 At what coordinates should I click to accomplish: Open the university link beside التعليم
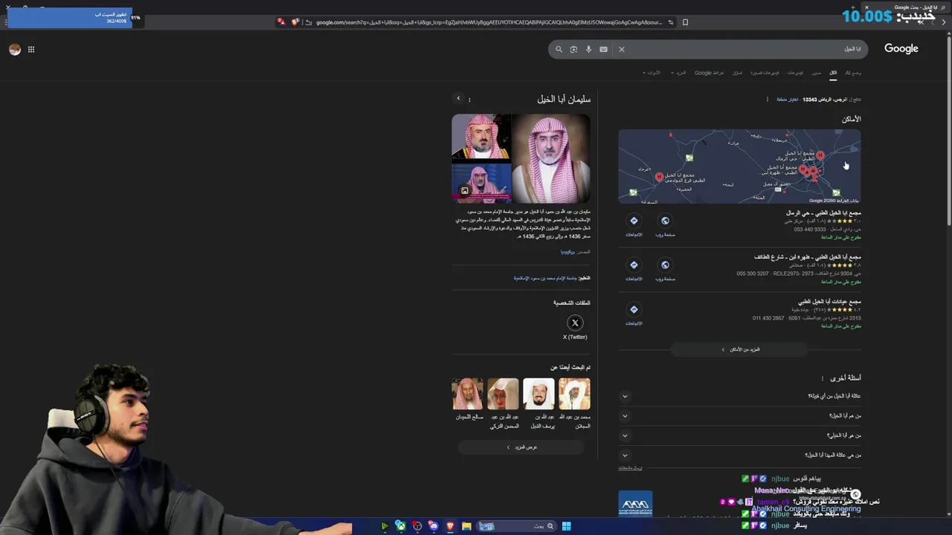pos(545,278)
